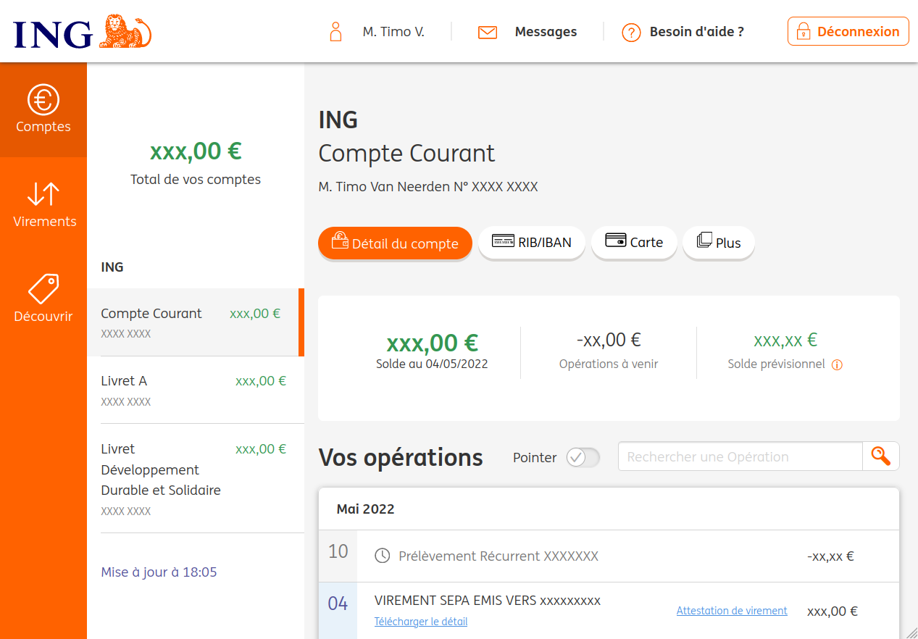This screenshot has width=918, height=639.
Task: Open the Messages envelope icon
Action: click(488, 32)
